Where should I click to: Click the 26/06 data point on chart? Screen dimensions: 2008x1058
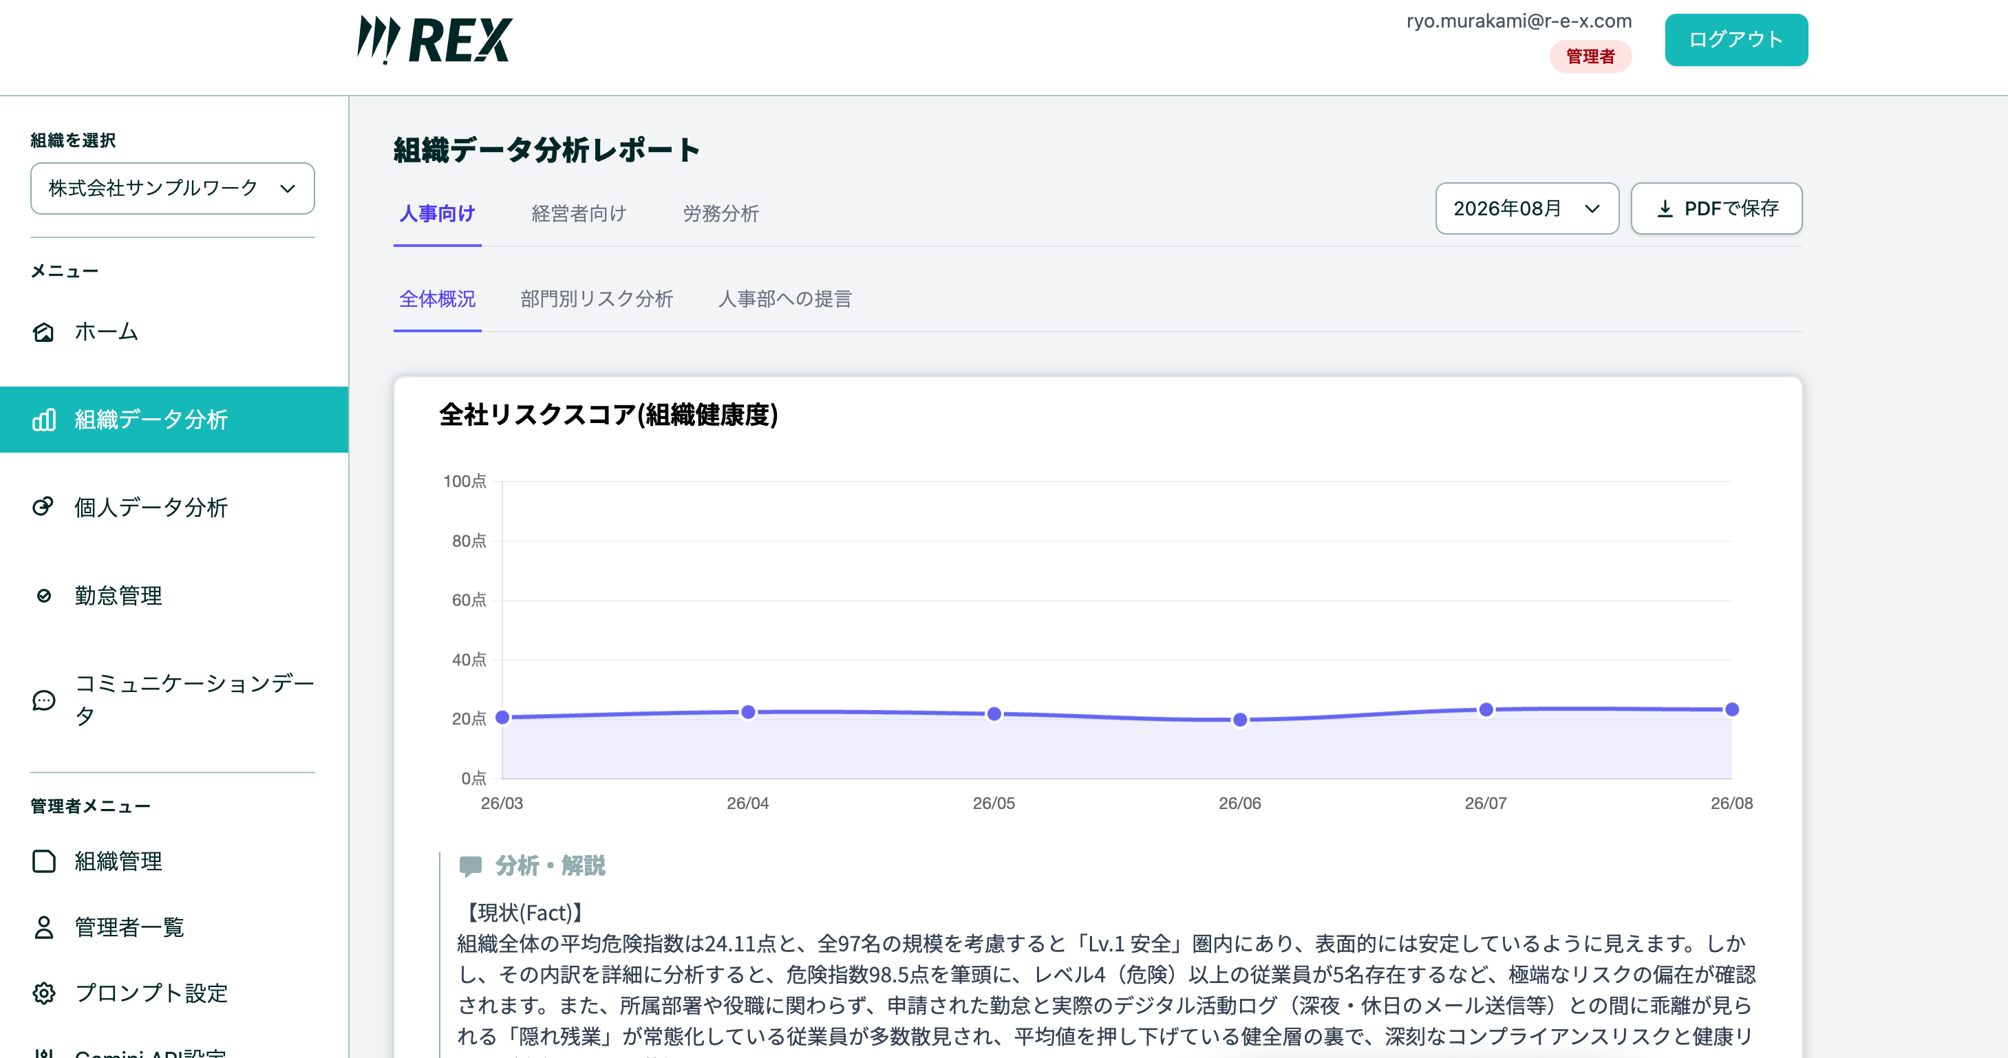pos(1239,720)
